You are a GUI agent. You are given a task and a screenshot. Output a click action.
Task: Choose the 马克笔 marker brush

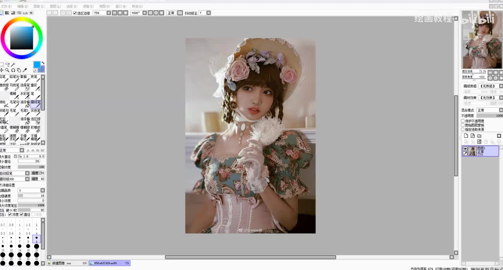pyautogui.click(x=15, y=87)
